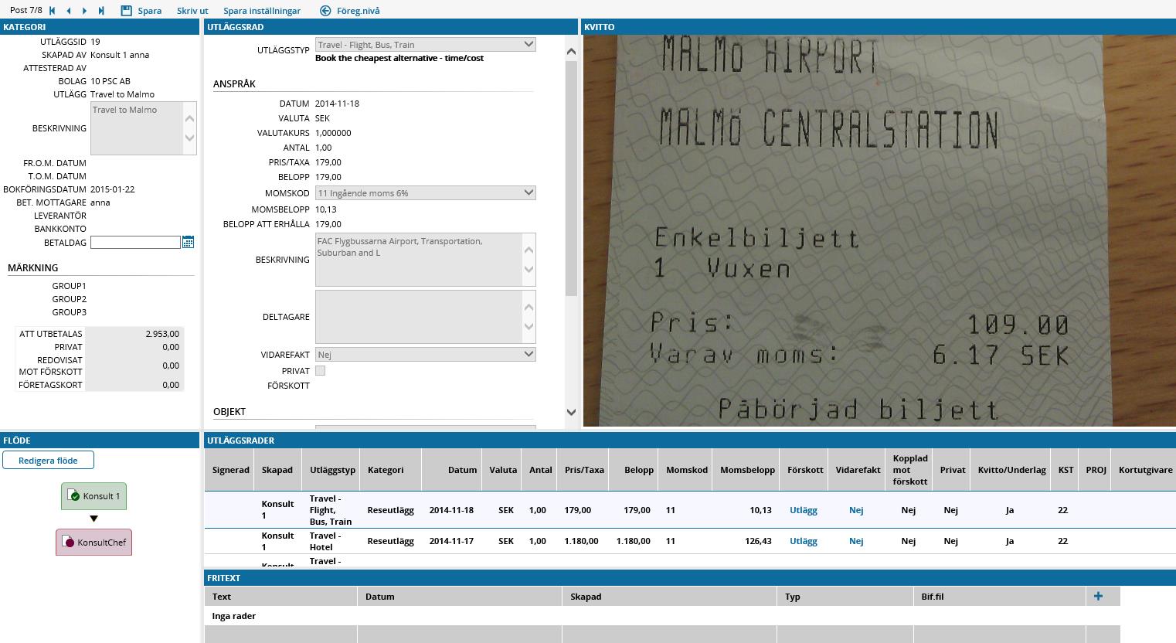Go to next record arrow icon
Viewport: 1176px width, 643px height.
pyautogui.click(x=85, y=11)
